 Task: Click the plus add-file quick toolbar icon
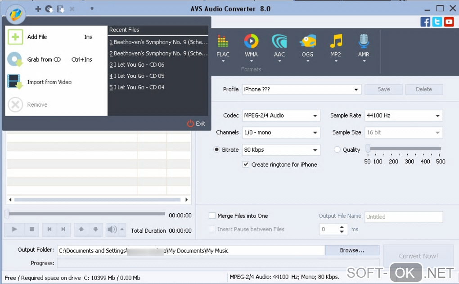point(38,9)
